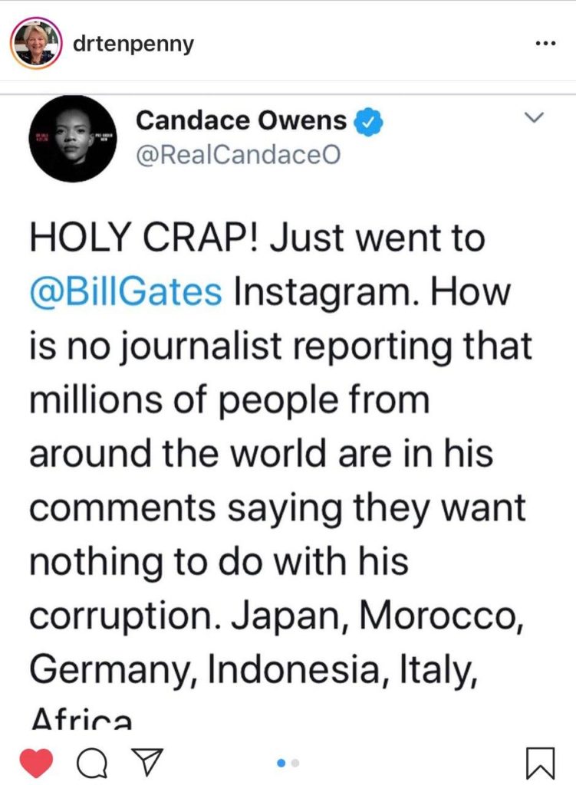
Task: Click the Candace Owens display name
Action: (x=241, y=120)
